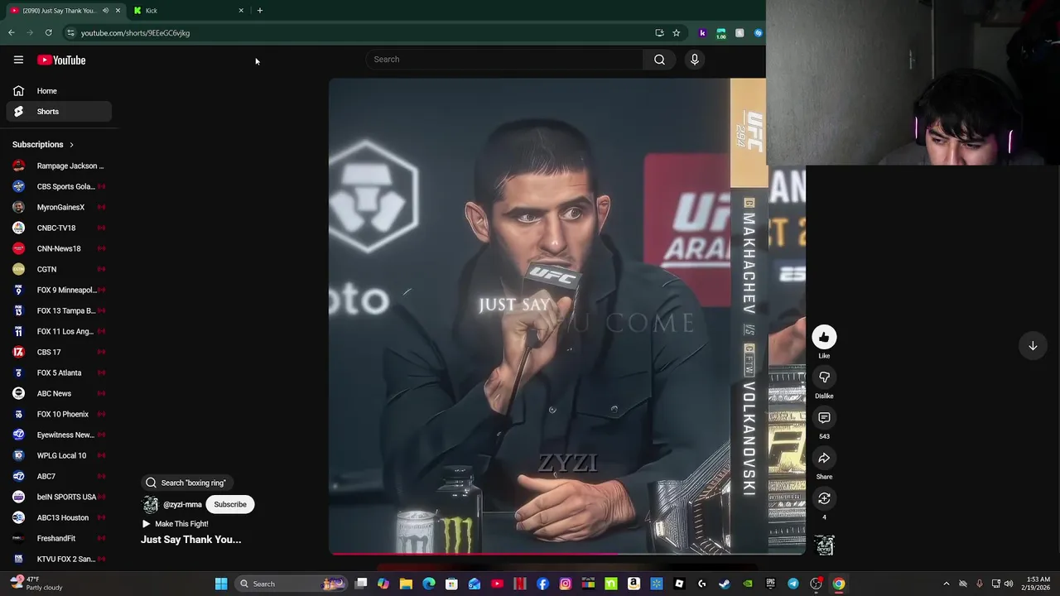Go to the next Short with down arrow
This screenshot has height=596, width=1060.
(x=1033, y=346)
